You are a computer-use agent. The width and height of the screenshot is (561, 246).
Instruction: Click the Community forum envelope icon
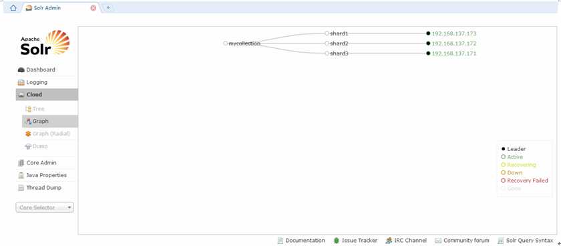438,241
